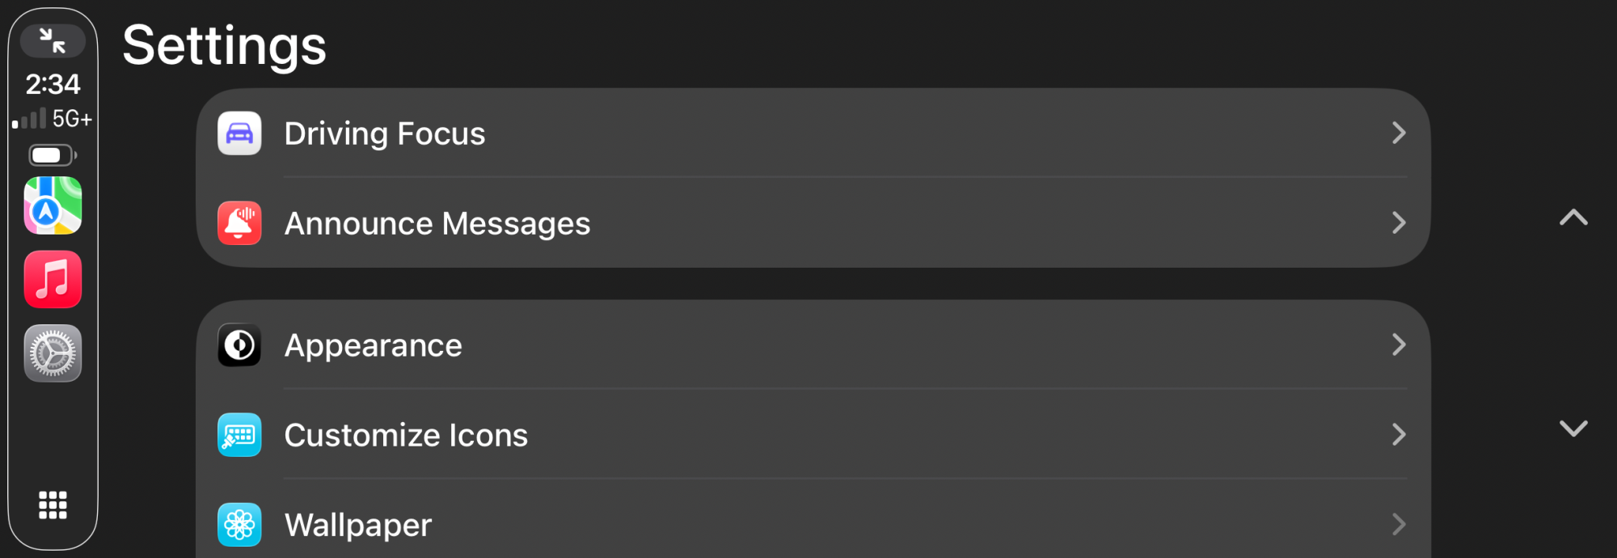Click the Customize Icons row chevron

[1399, 435]
